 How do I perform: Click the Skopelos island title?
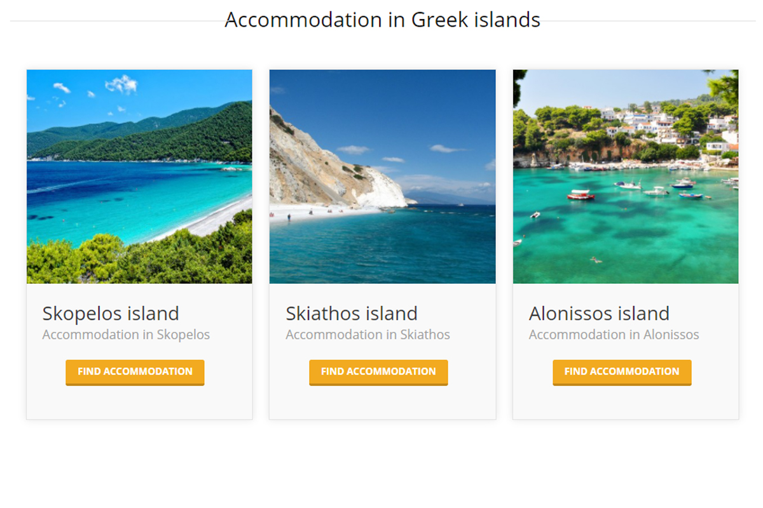pyautogui.click(x=111, y=313)
